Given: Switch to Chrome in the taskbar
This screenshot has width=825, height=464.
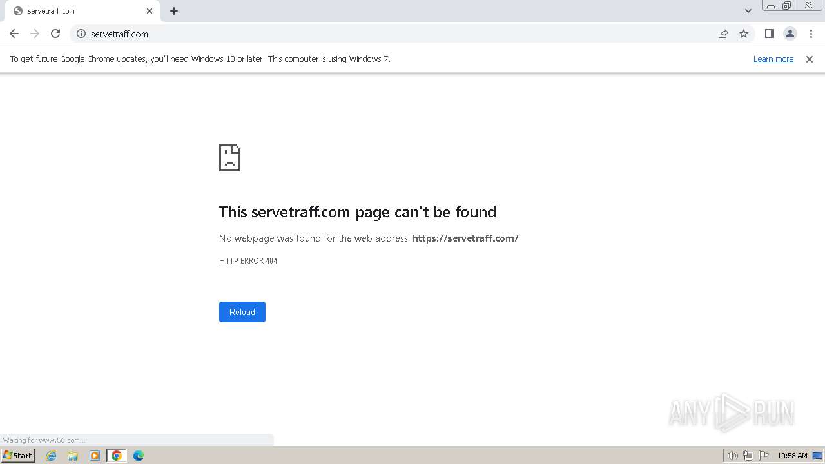Looking at the screenshot, I should pos(117,456).
